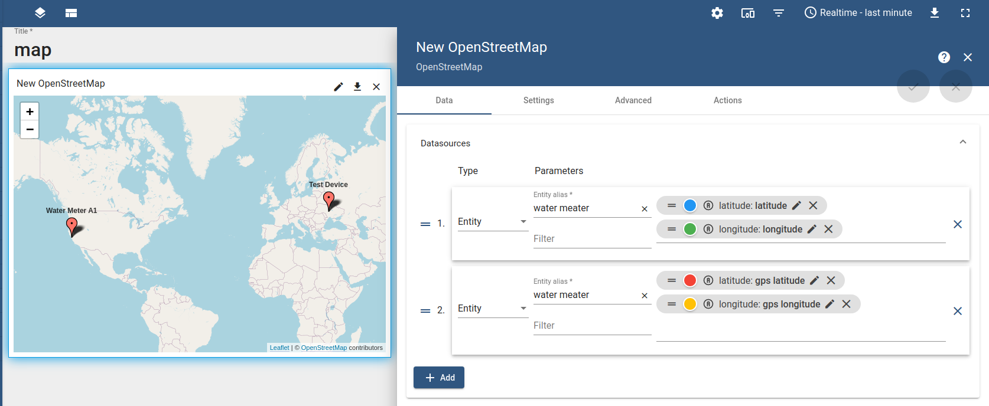Open the OpenStreetMap contributors link
989x406 pixels.
[324, 348]
